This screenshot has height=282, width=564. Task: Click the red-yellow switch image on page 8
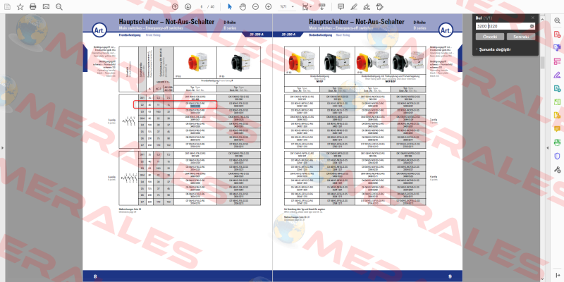point(196,62)
